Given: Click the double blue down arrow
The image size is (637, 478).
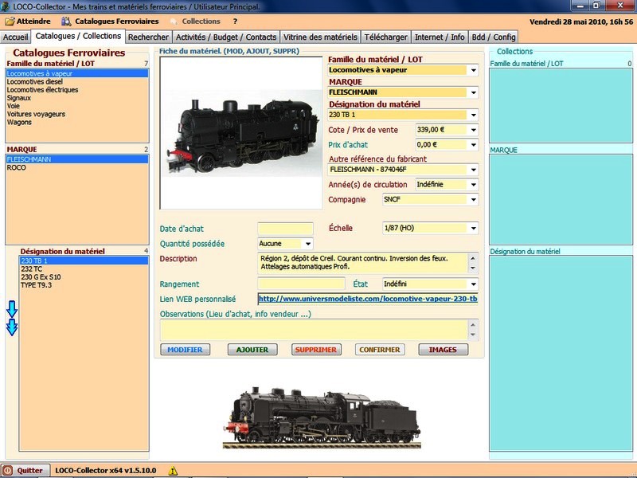Looking at the screenshot, I should pyautogui.click(x=12, y=327).
